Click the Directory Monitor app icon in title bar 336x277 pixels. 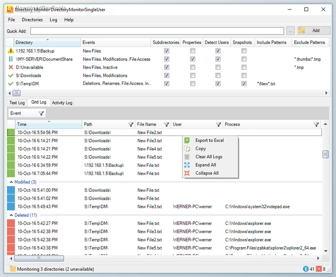coord(10,9)
